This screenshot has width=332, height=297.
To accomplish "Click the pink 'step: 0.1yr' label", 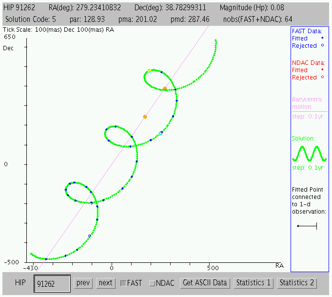I will [x=308, y=117].
